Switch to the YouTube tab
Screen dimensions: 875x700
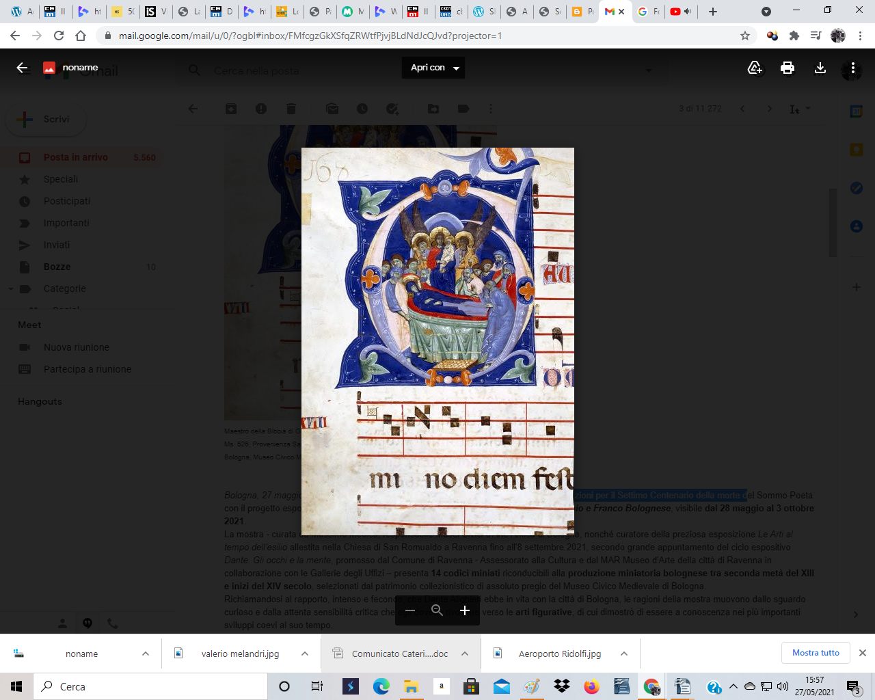[x=681, y=11]
